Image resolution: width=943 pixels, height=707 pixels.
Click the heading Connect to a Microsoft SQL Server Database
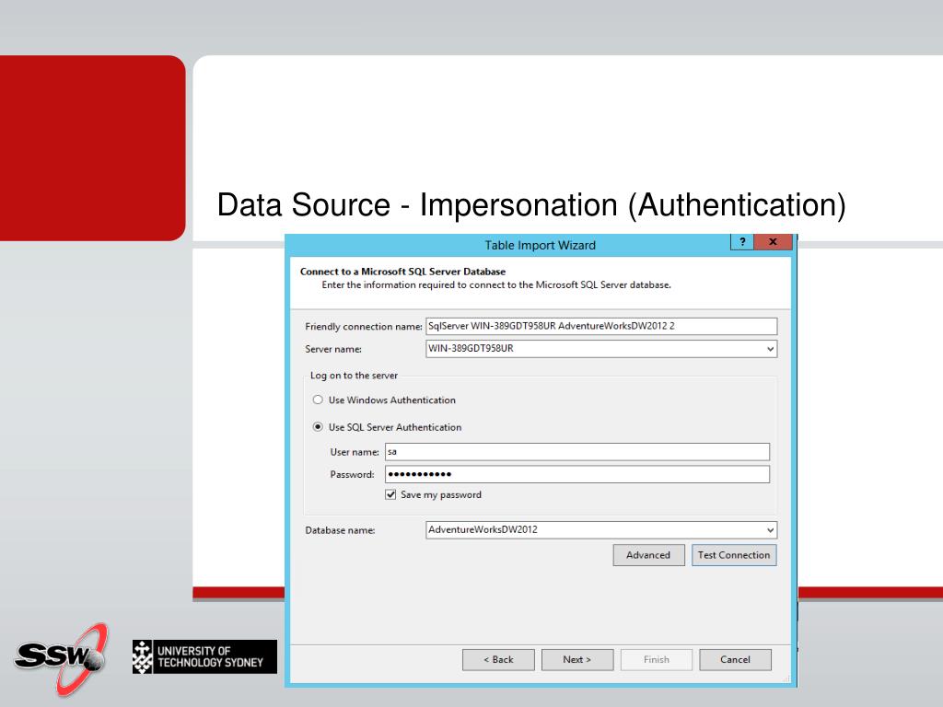[403, 272]
